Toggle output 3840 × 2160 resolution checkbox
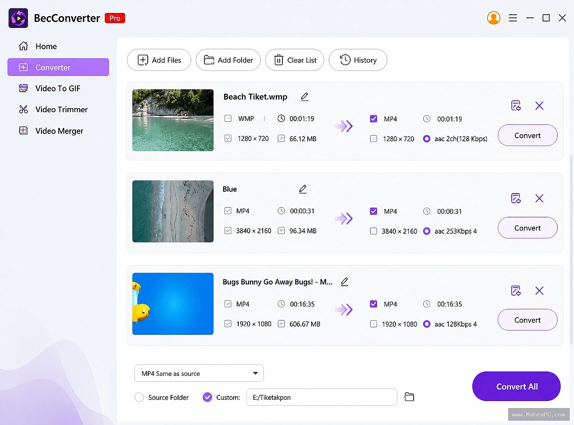This screenshot has height=425, width=574. click(x=373, y=231)
